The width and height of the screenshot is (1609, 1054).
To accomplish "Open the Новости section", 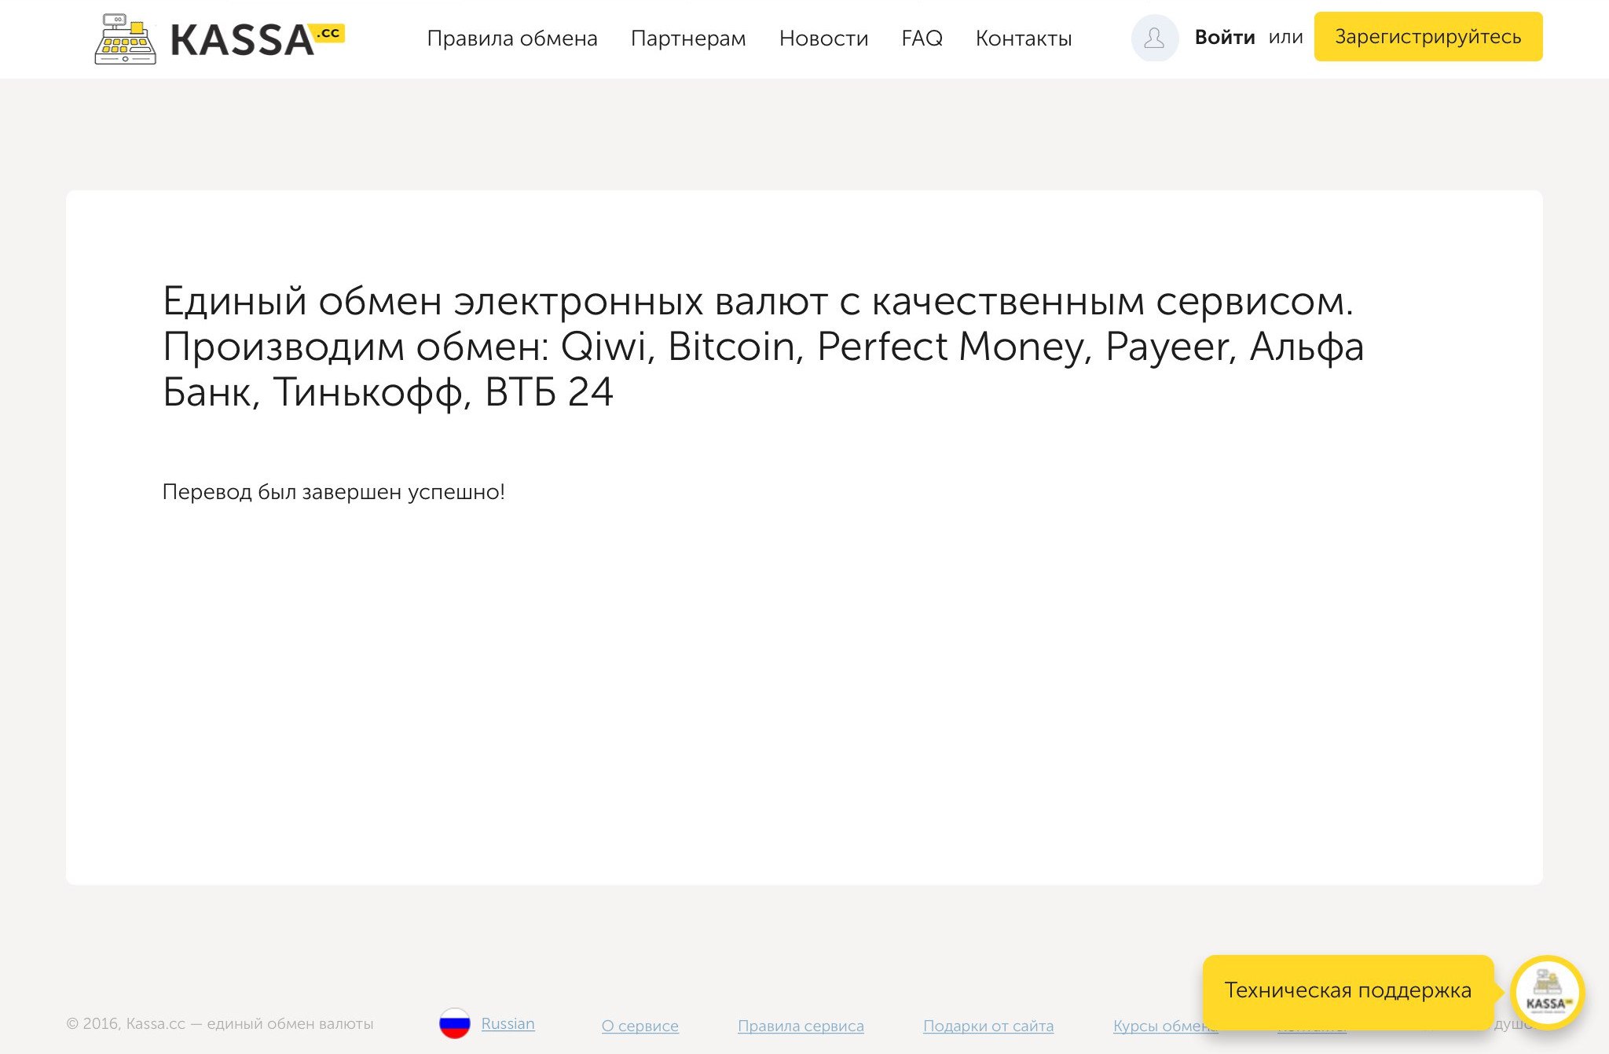I will 823,38.
